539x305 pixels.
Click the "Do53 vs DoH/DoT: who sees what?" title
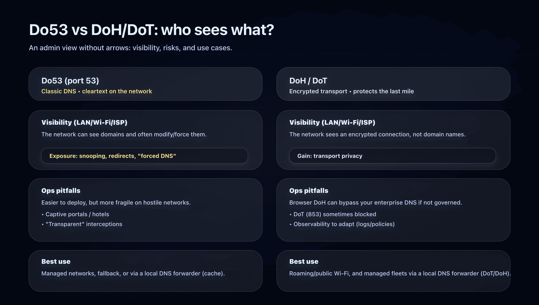point(151,30)
